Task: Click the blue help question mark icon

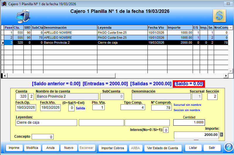Action: tap(228, 147)
